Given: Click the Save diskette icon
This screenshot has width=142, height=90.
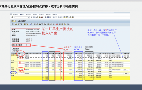Looking at the screenshot, I should pos(34,17).
